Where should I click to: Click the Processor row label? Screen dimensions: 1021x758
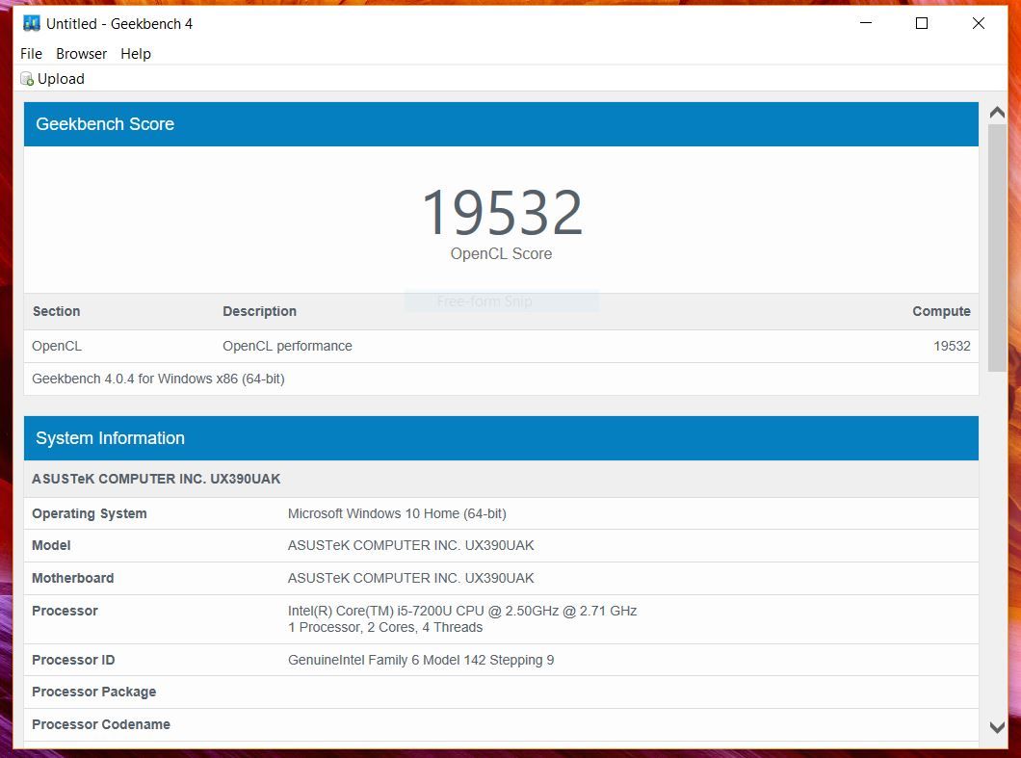pos(65,611)
